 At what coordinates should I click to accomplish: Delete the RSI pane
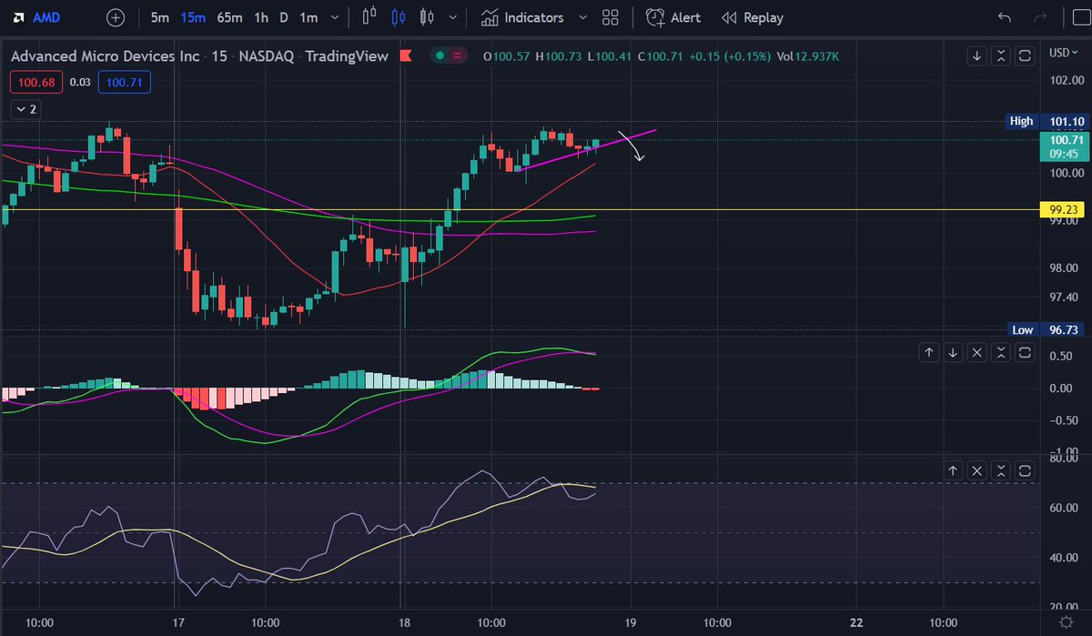[976, 470]
